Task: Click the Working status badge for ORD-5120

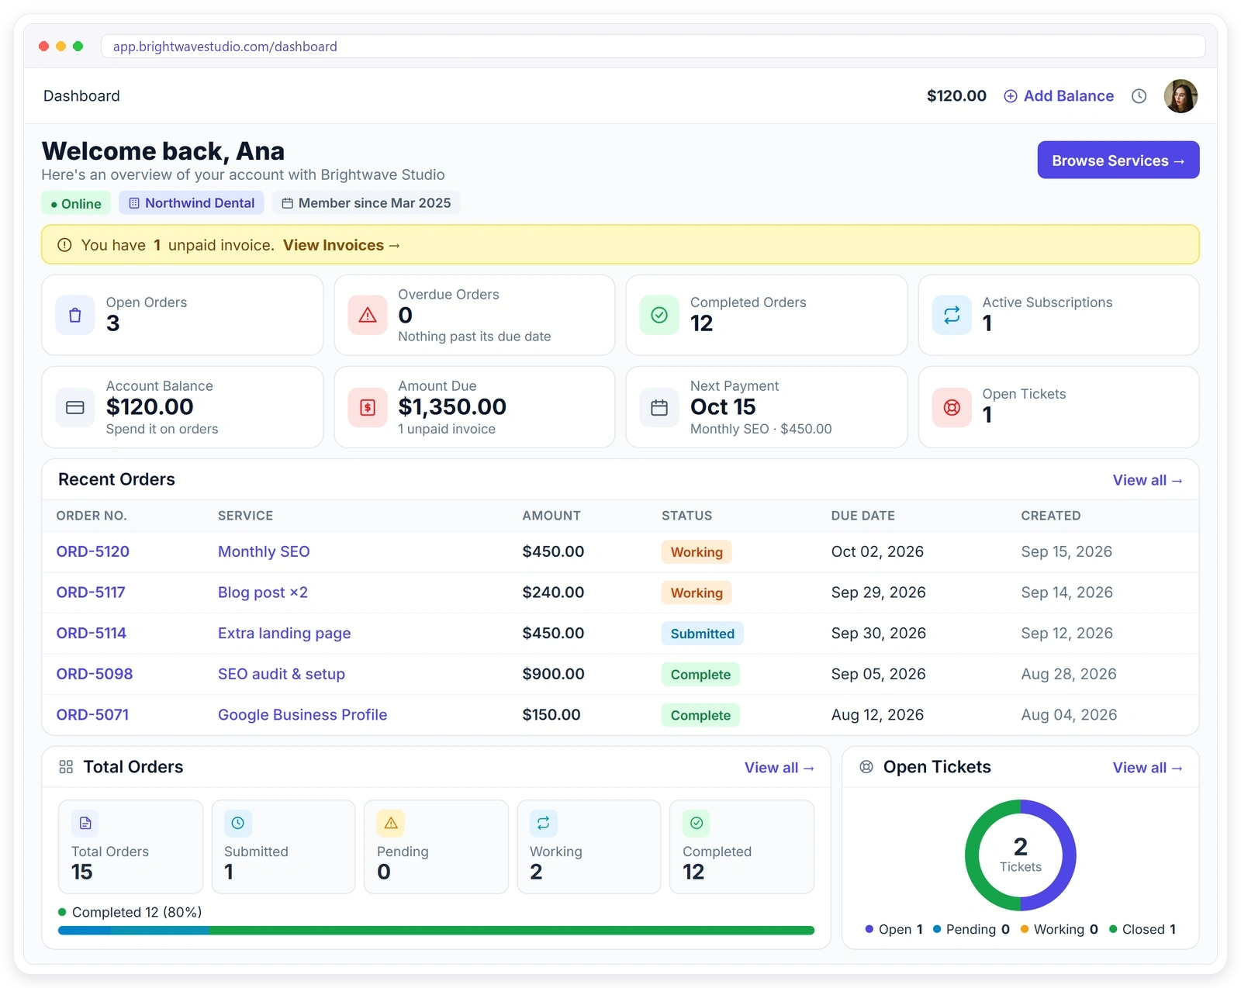Action: pyautogui.click(x=697, y=552)
